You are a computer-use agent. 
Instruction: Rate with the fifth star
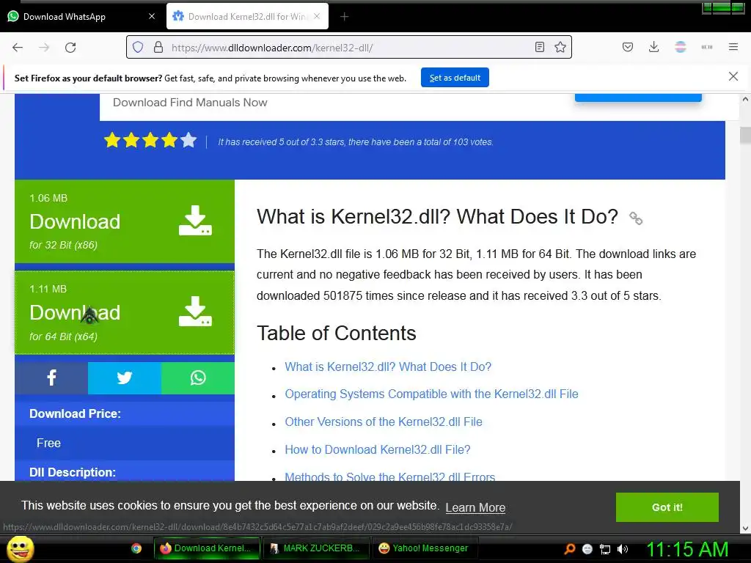[188, 140]
